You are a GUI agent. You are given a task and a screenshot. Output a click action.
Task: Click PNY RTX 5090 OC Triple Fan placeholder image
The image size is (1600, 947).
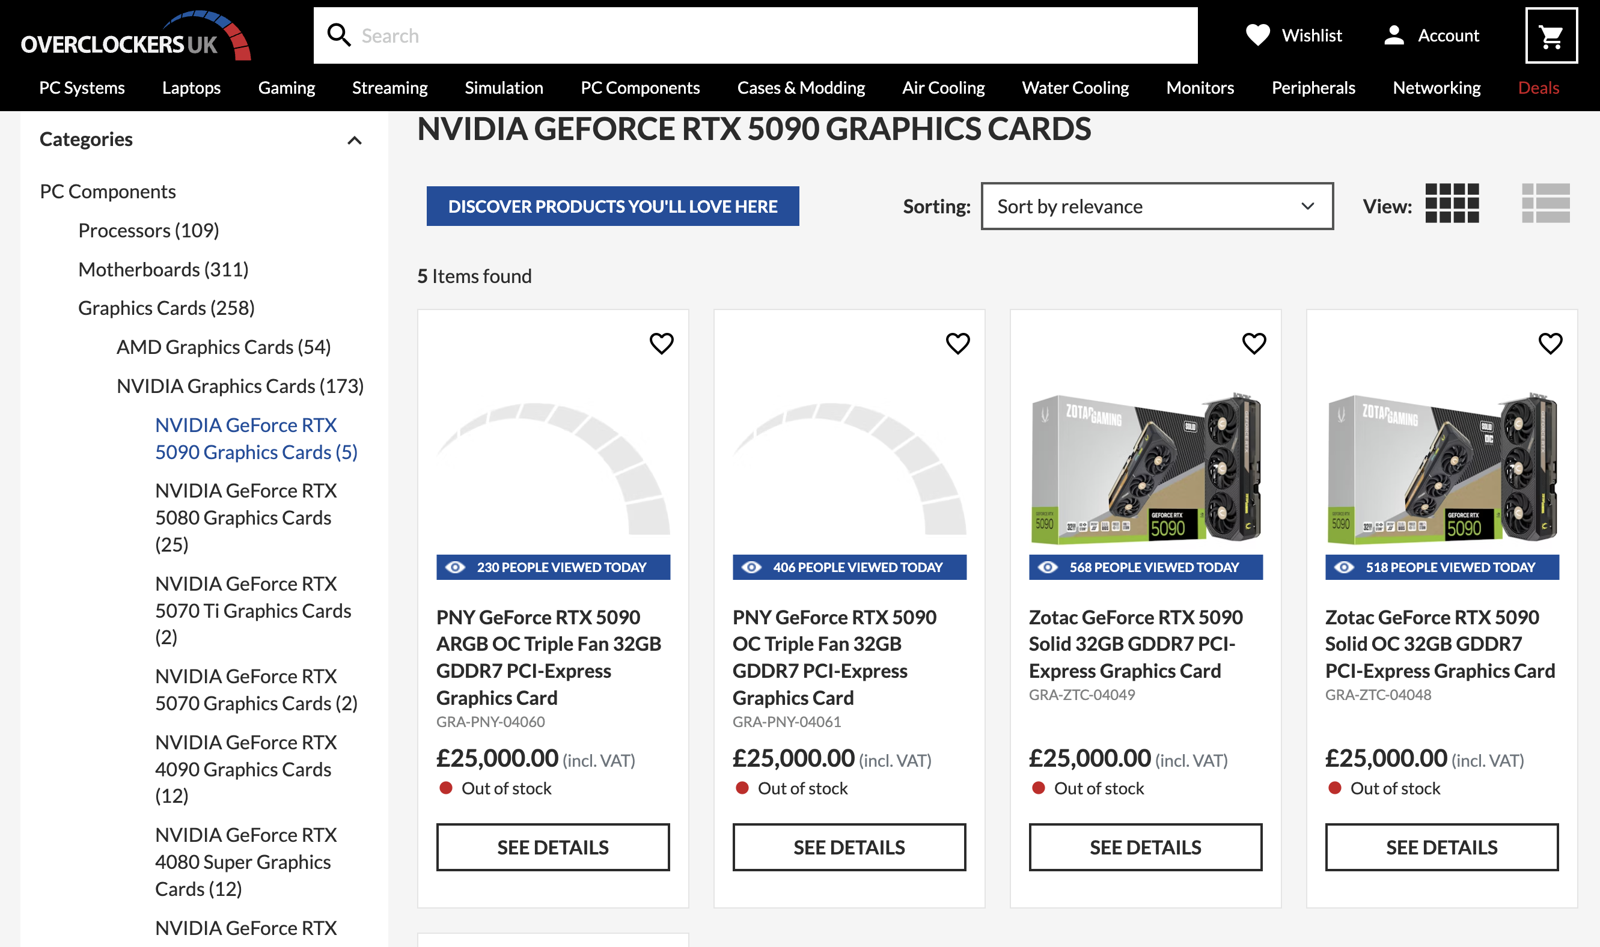coord(849,467)
